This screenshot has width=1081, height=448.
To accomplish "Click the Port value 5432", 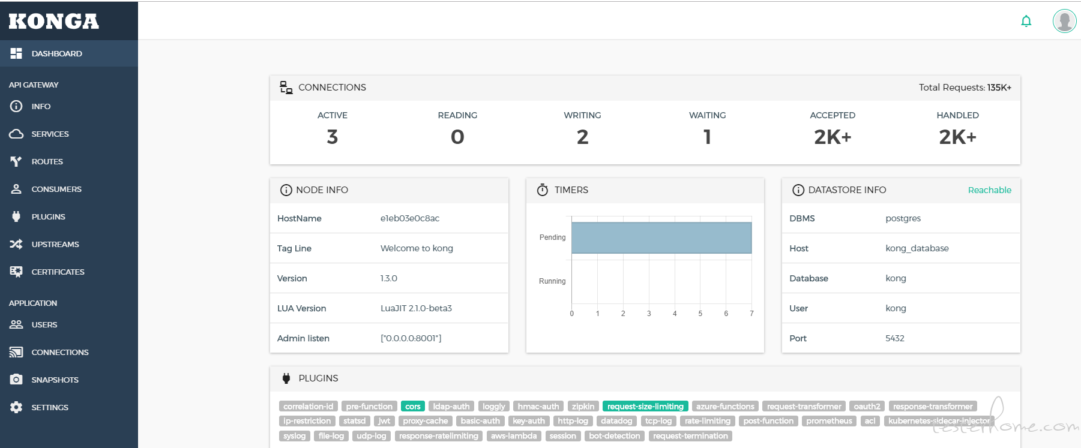I will (894, 338).
